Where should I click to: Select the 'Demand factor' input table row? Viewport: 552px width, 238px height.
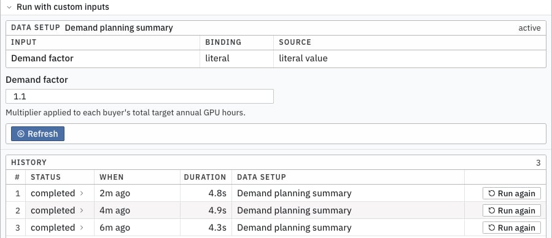click(276, 58)
